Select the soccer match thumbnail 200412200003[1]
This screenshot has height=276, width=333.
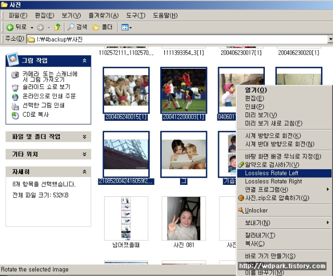[184, 91]
